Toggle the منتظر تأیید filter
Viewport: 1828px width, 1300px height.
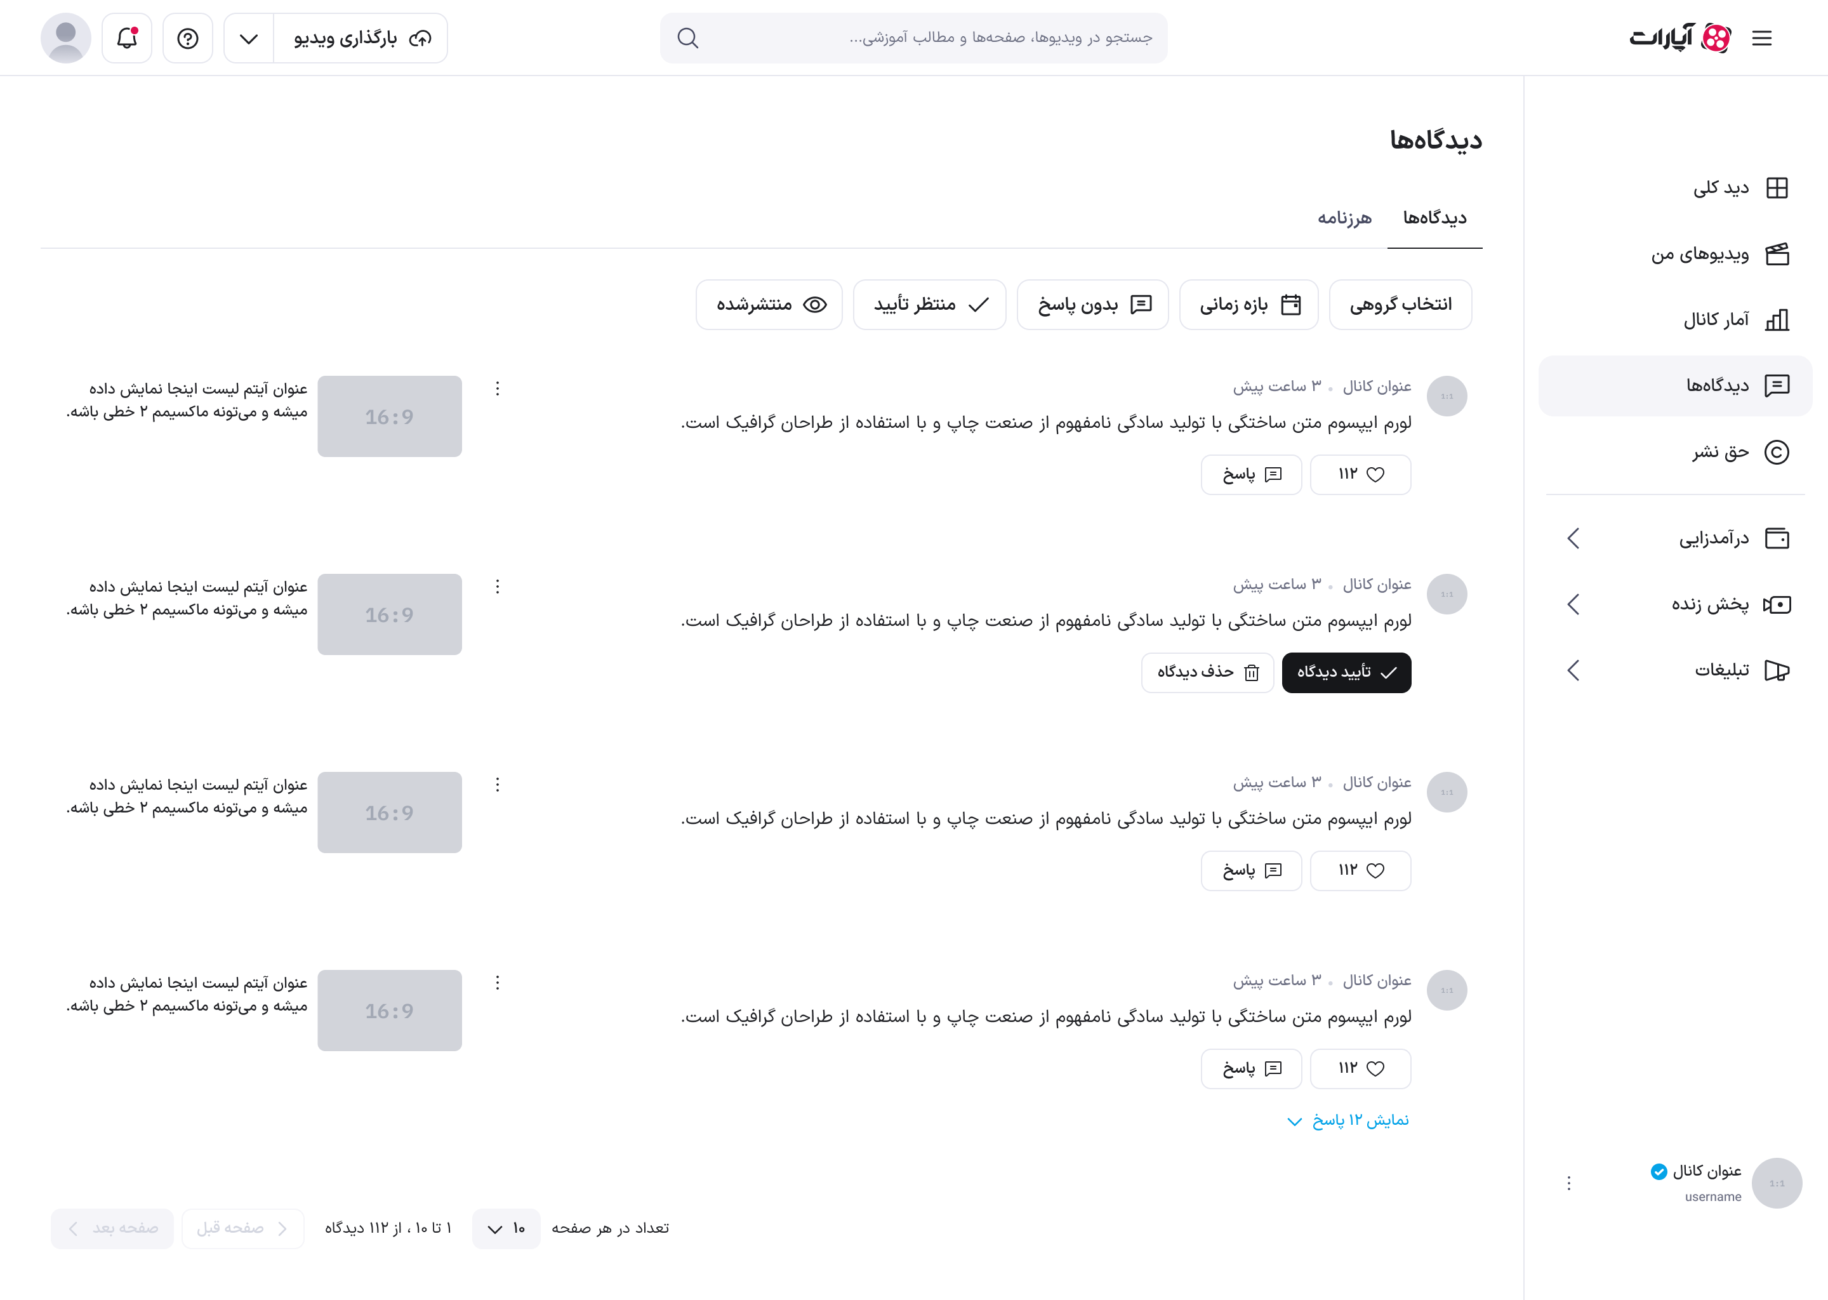click(x=929, y=304)
